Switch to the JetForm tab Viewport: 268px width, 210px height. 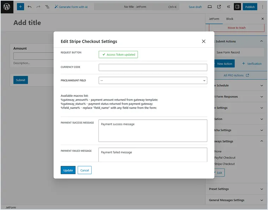pyautogui.click(x=214, y=19)
